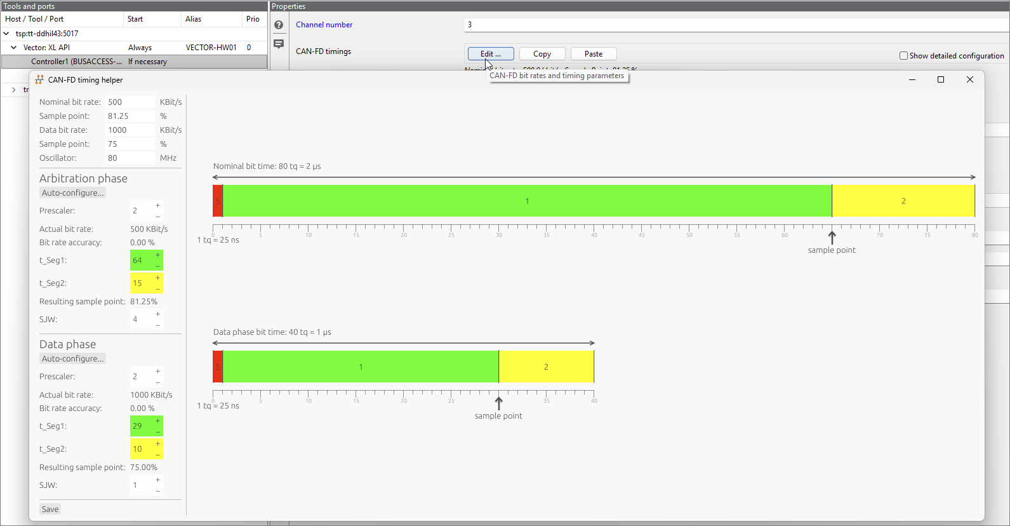Increase data phase t_Seg1 with plus
This screenshot has width=1010, height=526.
click(158, 421)
